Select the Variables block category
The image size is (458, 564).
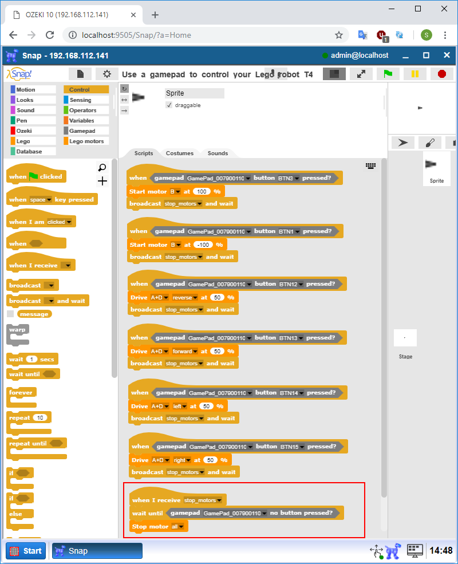tap(86, 120)
